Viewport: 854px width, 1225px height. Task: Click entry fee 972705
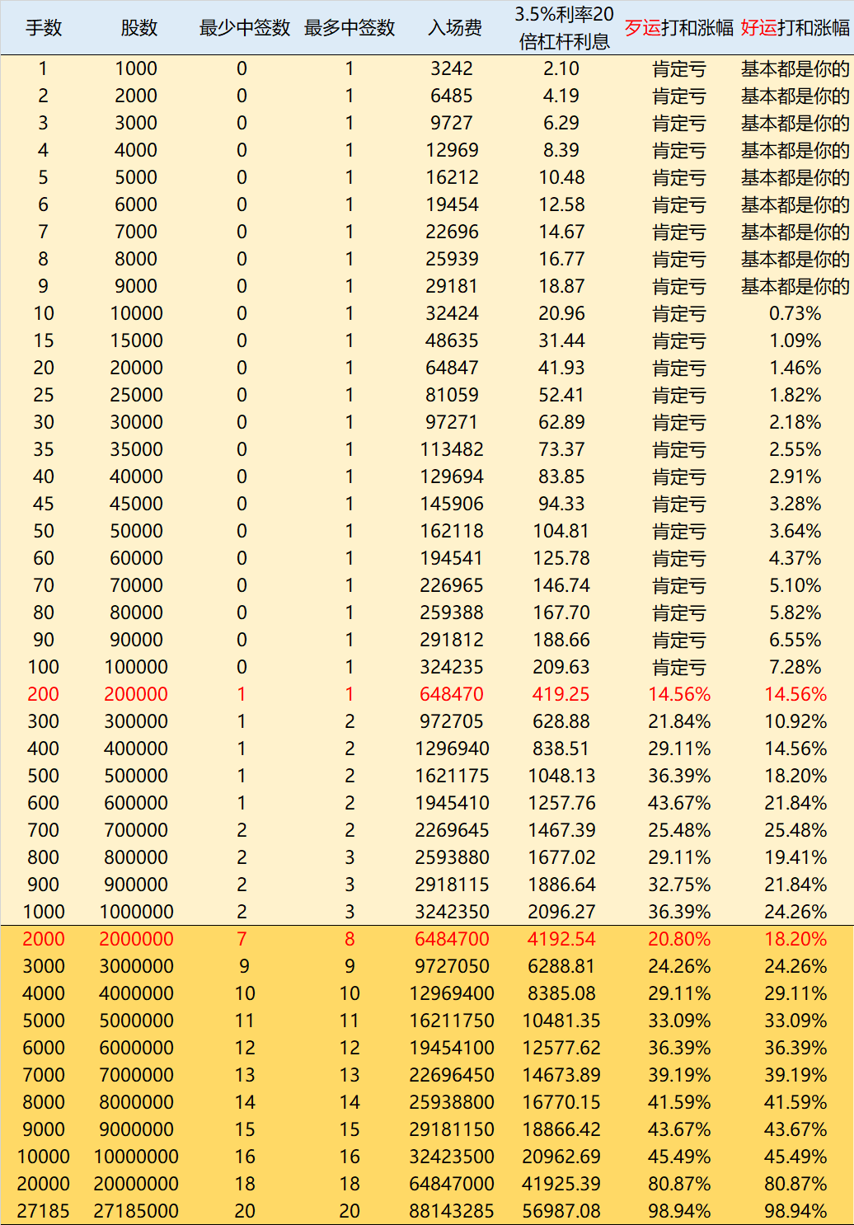(452, 721)
